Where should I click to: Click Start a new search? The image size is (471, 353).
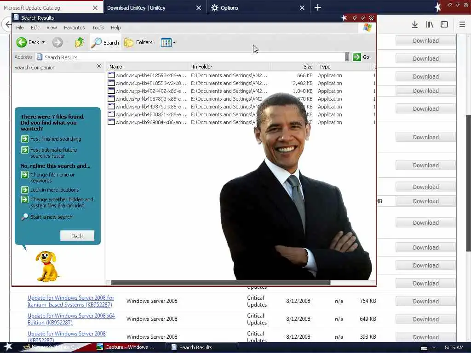pyautogui.click(x=47, y=217)
